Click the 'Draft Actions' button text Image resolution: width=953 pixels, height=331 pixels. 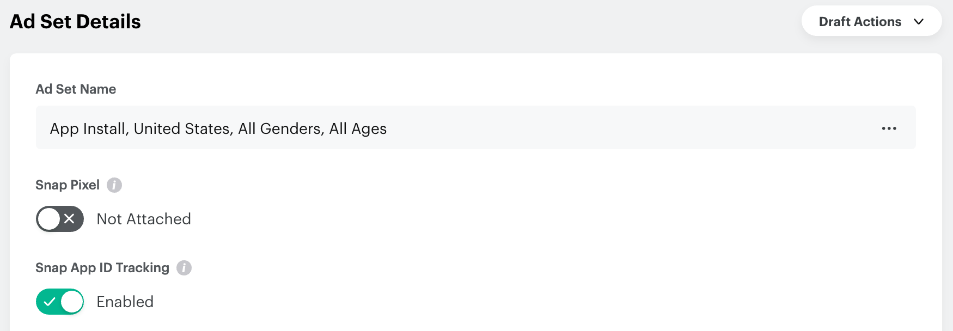coord(860,22)
